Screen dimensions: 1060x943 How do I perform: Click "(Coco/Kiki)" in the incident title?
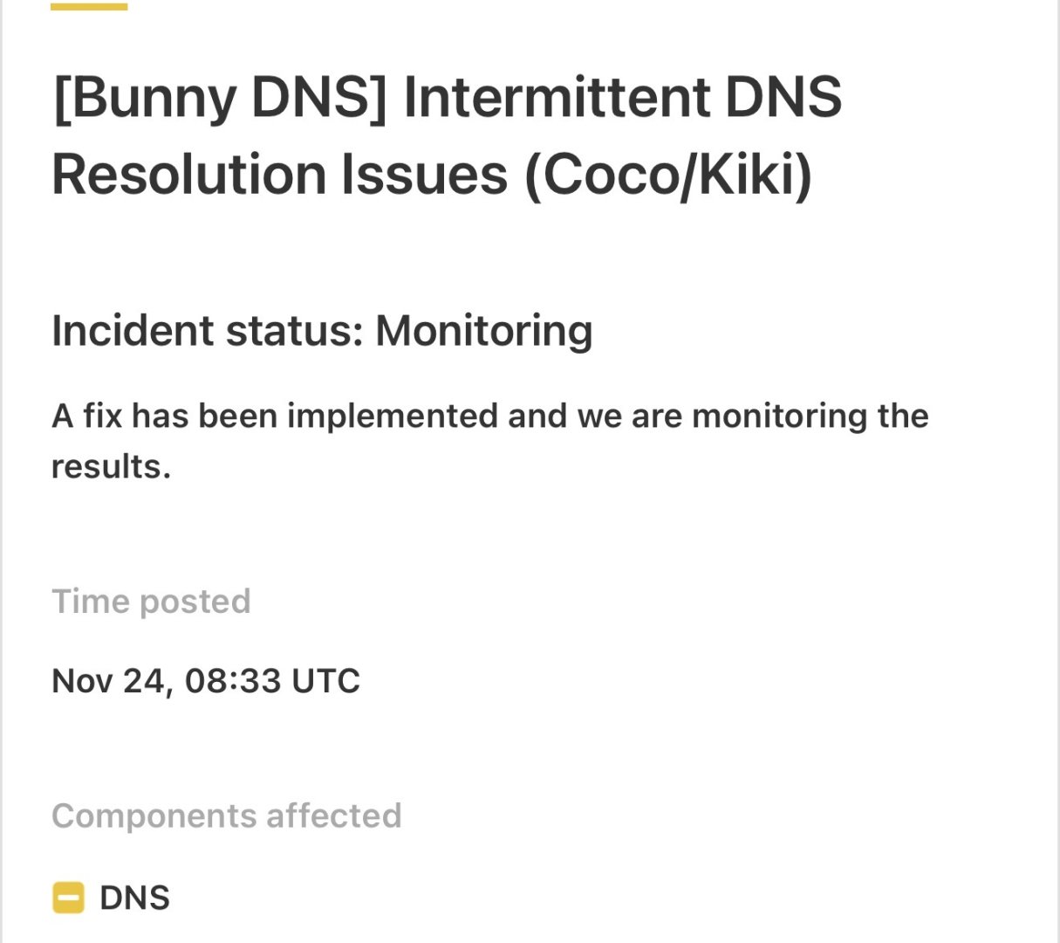pos(668,174)
